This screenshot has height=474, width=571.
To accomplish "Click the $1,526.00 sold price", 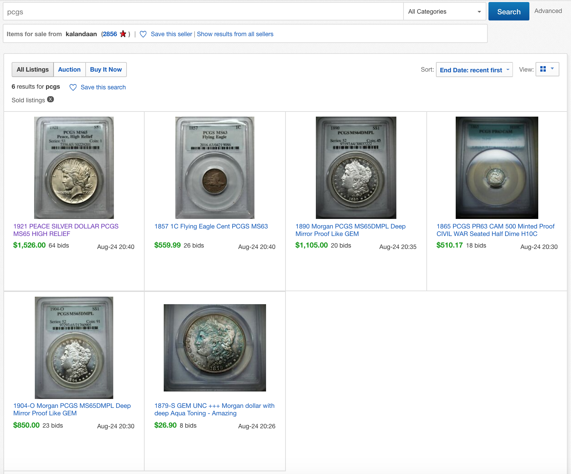I will pyautogui.click(x=29, y=245).
